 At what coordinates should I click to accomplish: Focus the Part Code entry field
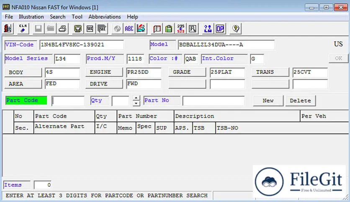tap(68, 101)
